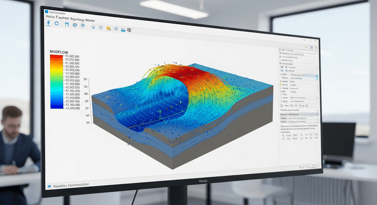The width and height of the screenshot is (377, 205).
Task: Enable the Rense layer checkbox
Action: (x=281, y=85)
